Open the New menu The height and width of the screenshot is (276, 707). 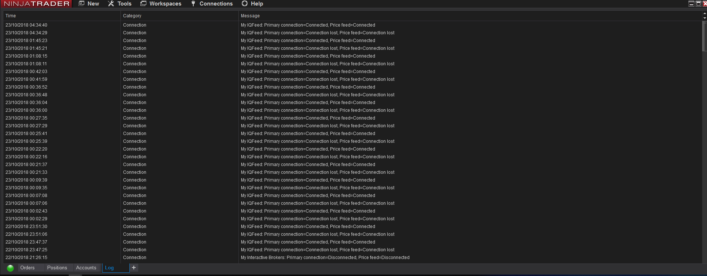coord(89,4)
